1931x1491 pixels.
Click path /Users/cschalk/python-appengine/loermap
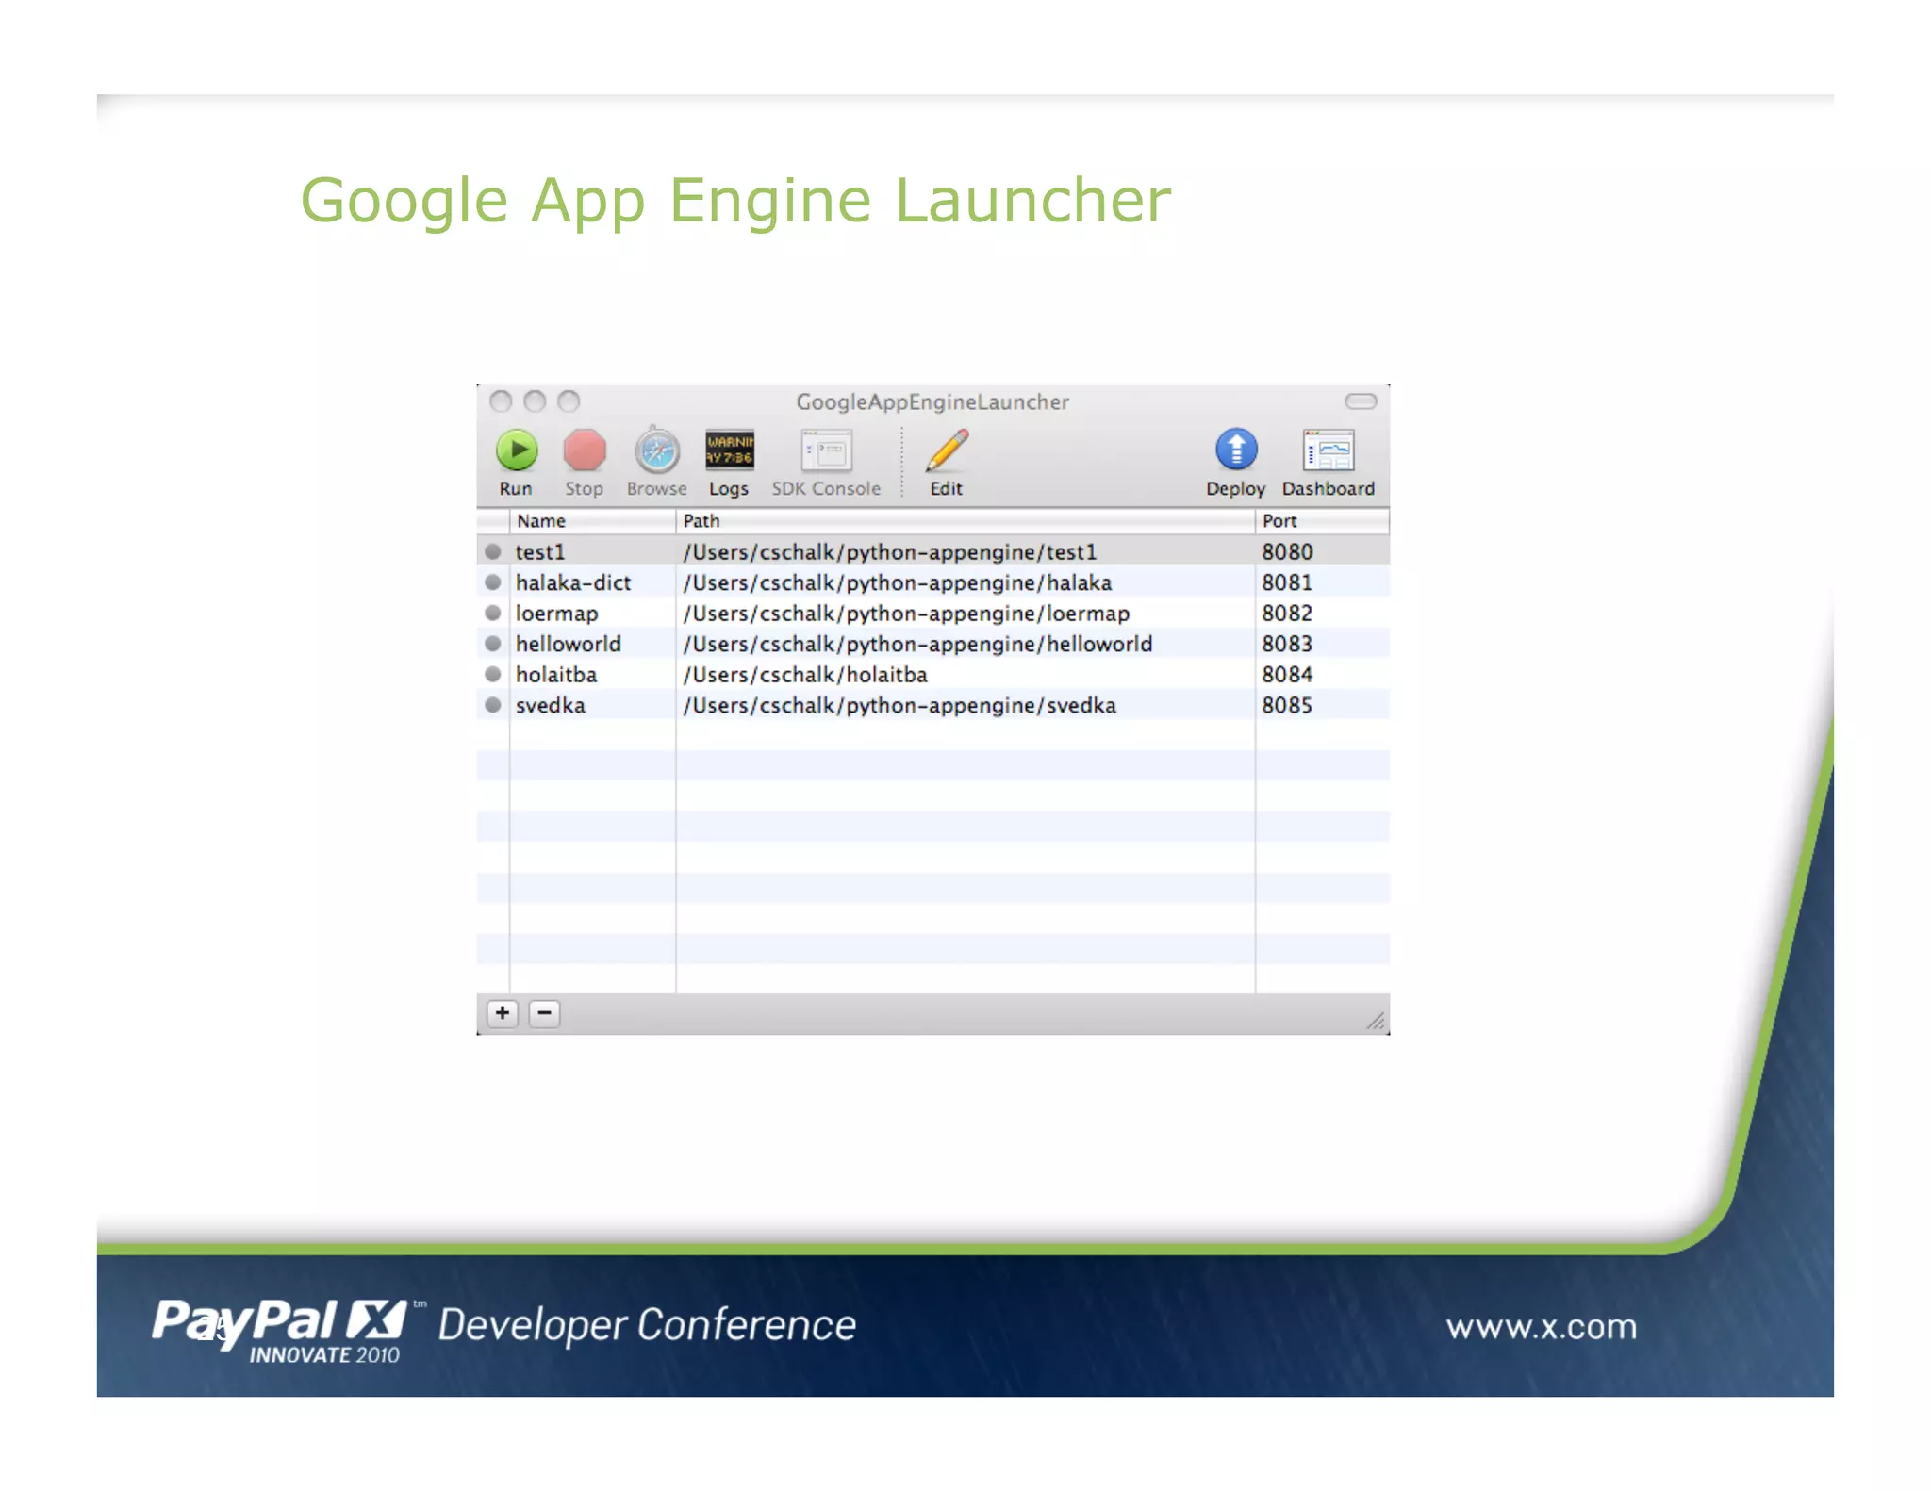point(906,614)
